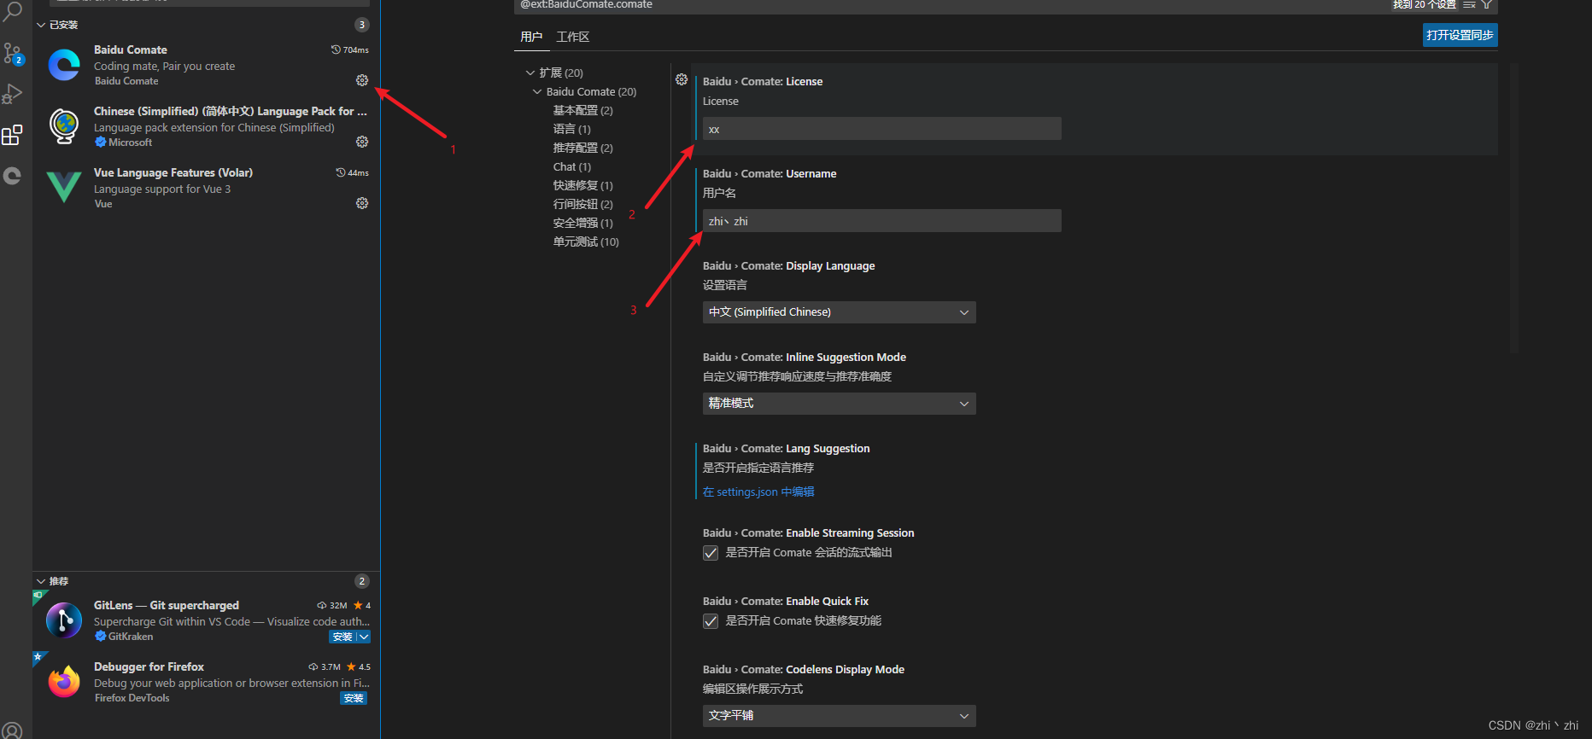Open GitLens — Git supercharged title
The image size is (1592, 739).
pos(167,605)
